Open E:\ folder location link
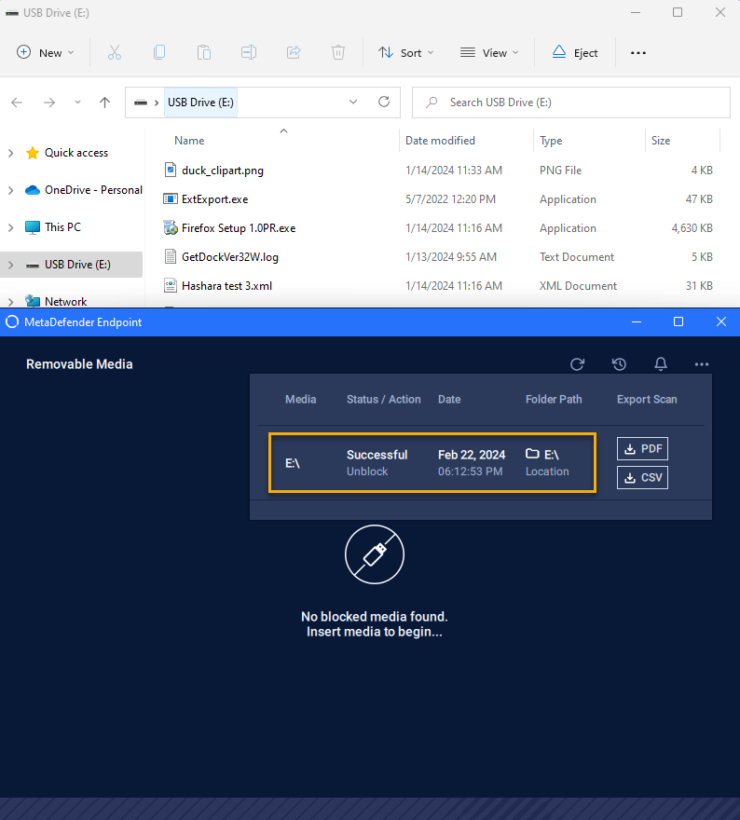The height and width of the screenshot is (820, 740). 547,462
